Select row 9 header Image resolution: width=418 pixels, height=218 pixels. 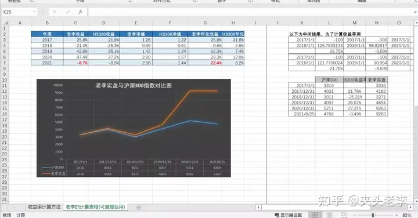[x=4, y=74]
